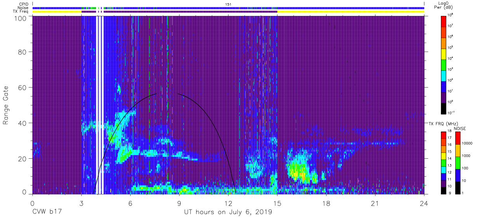Screen dimensions: 477x220
Task: Click the x-axis tick label "6"
Action: (x=130, y=204)
